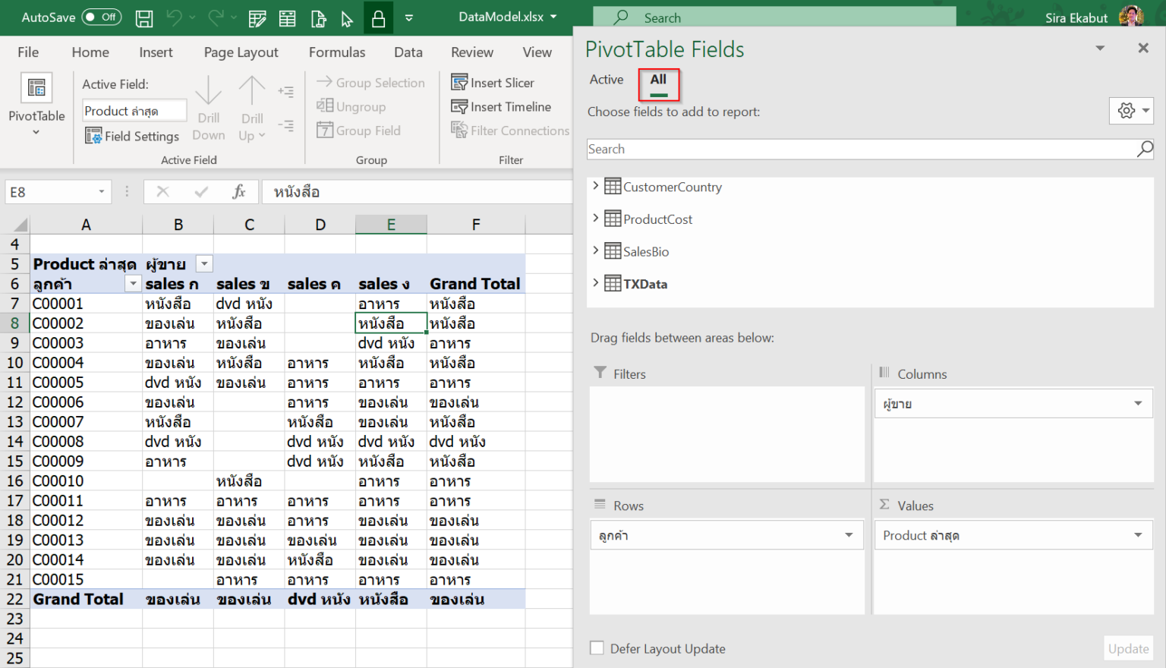
Task: Click the Save icon next to AutoSave
Action: (143, 17)
